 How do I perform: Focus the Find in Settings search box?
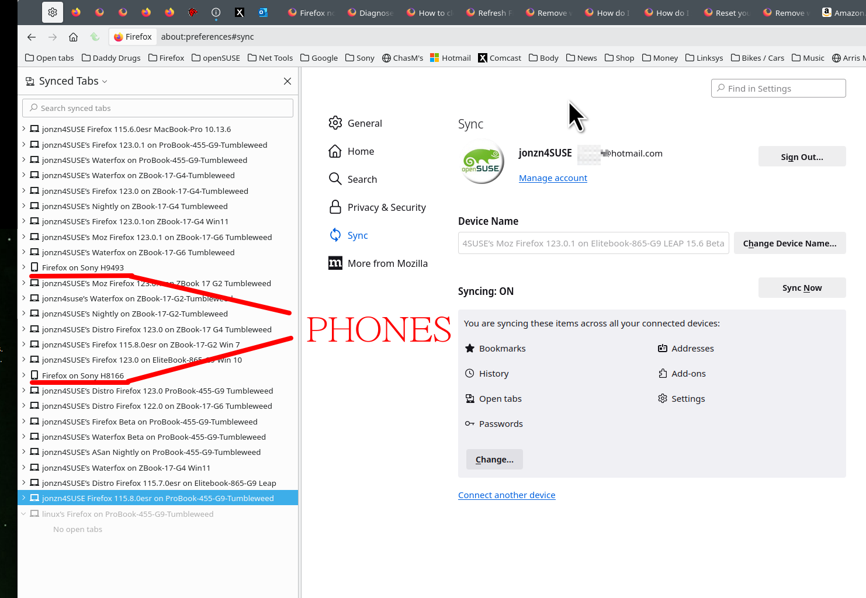778,88
